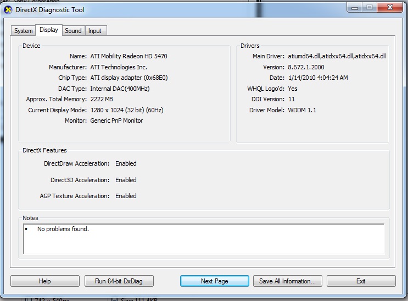
Task: Click inside the Notes text box
Action: point(204,239)
